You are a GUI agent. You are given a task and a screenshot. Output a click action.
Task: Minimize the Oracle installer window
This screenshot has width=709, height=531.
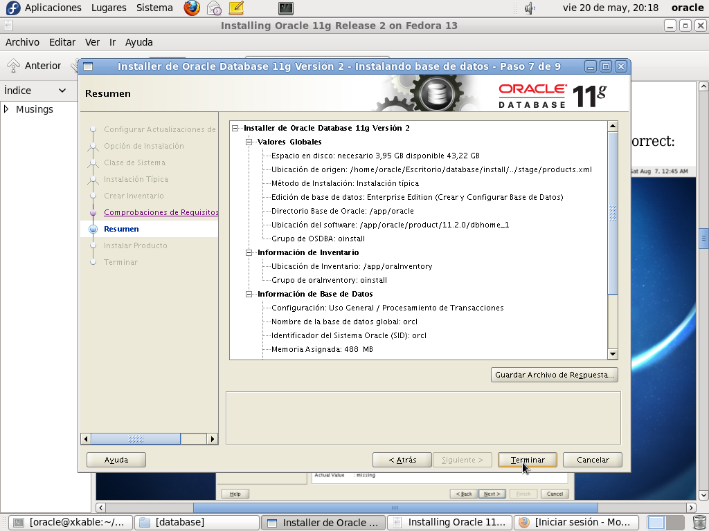pos(590,66)
